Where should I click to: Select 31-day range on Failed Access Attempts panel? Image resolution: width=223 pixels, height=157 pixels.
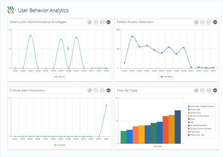point(209,22)
